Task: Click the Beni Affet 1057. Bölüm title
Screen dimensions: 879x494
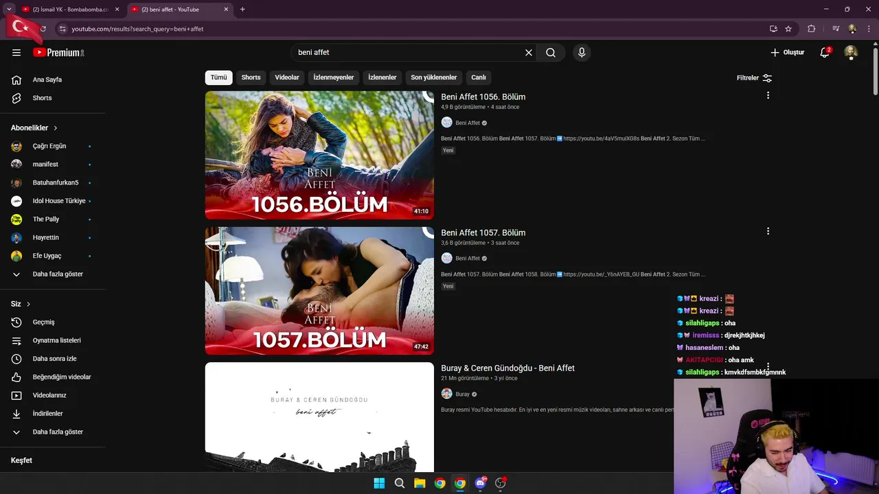Action: [x=483, y=233]
